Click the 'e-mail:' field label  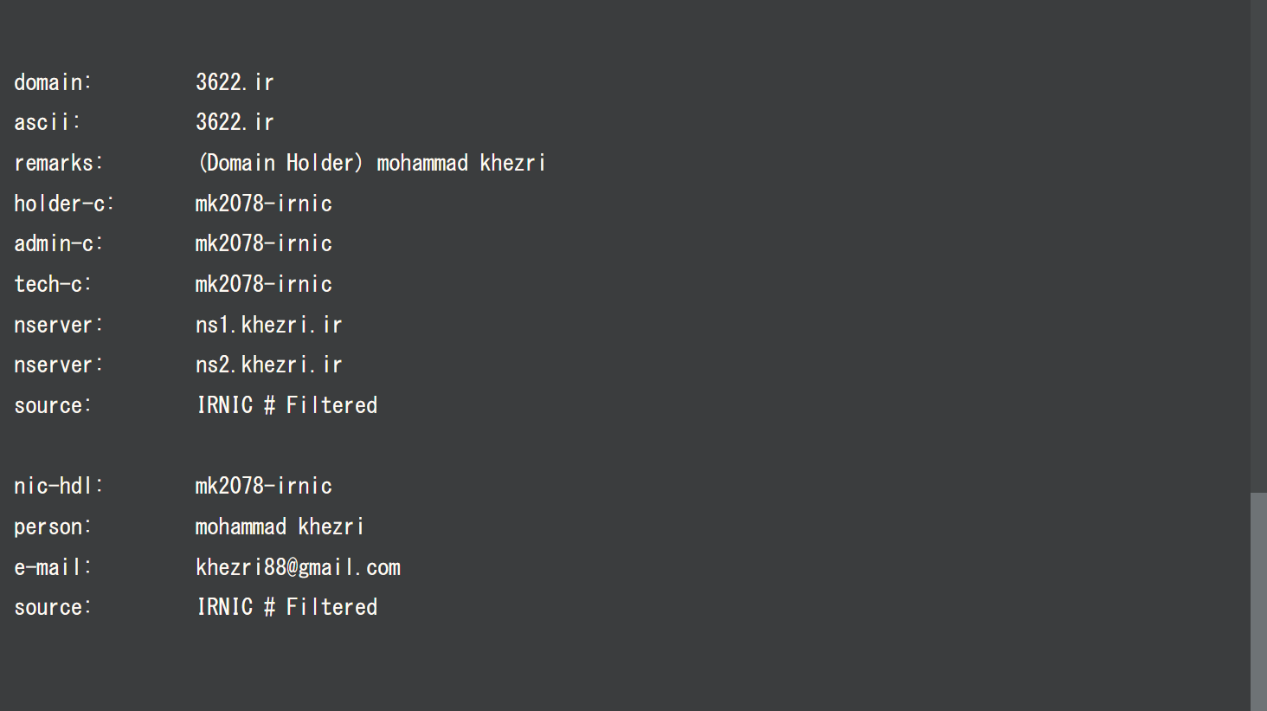click(x=53, y=567)
